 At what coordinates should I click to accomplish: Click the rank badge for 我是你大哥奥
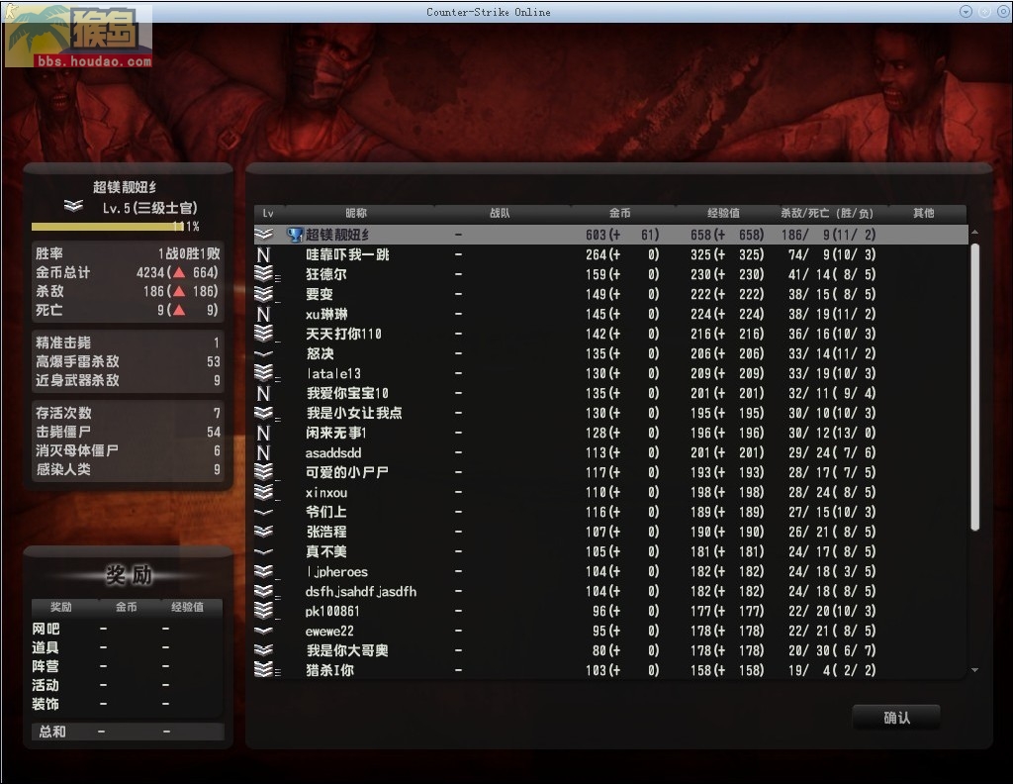[x=263, y=650]
